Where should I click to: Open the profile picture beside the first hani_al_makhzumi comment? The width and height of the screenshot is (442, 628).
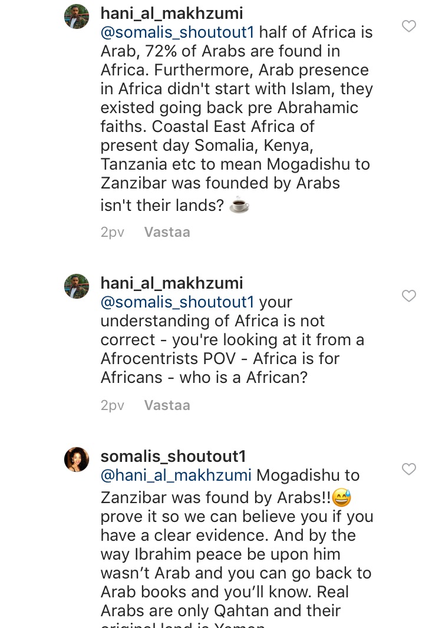click(77, 17)
